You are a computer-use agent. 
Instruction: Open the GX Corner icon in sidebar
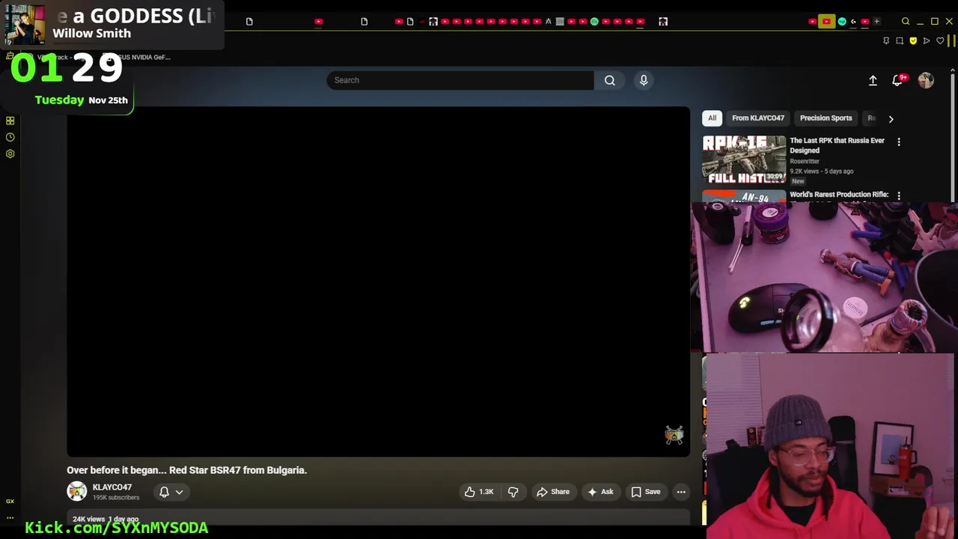pos(10,501)
